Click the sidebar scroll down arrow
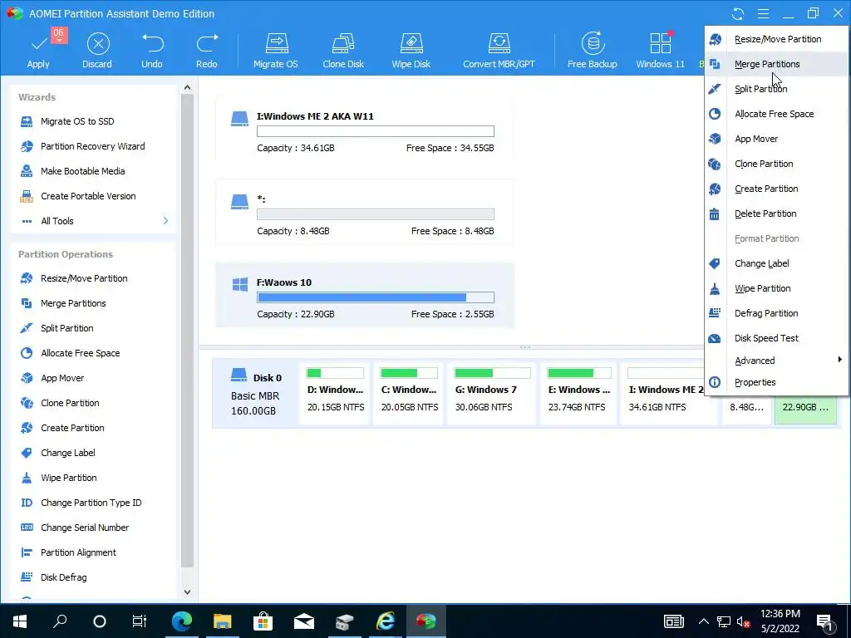This screenshot has height=638, width=851. [187, 591]
